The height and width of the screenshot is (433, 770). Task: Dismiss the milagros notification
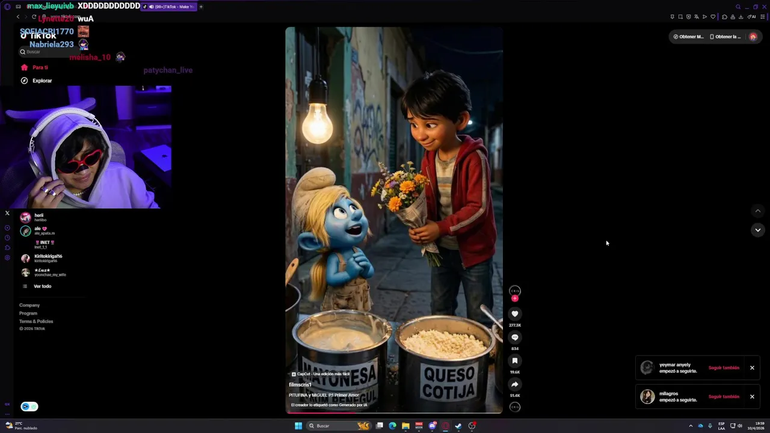point(752,397)
